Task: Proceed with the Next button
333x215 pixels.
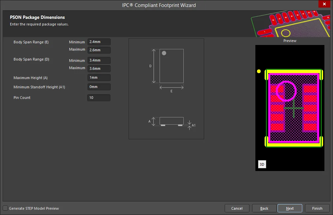Action: (290, 208)
